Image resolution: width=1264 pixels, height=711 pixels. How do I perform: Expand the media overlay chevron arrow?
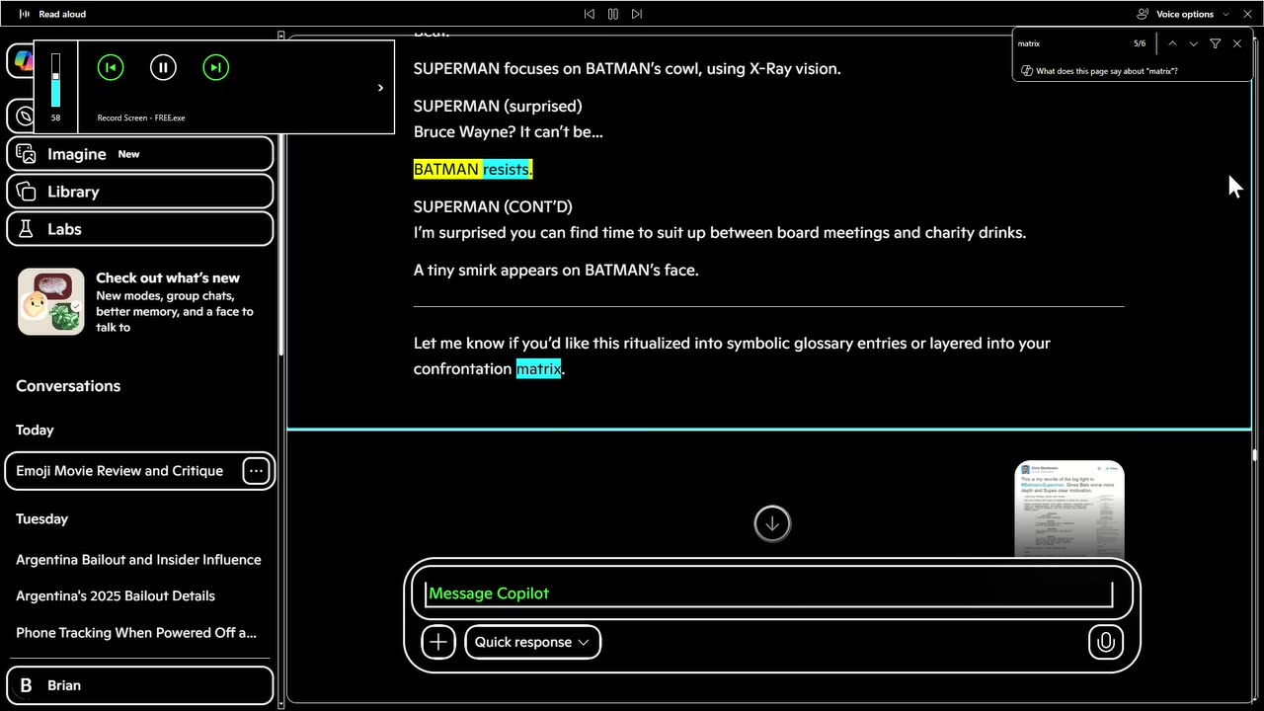coord(380,88)
